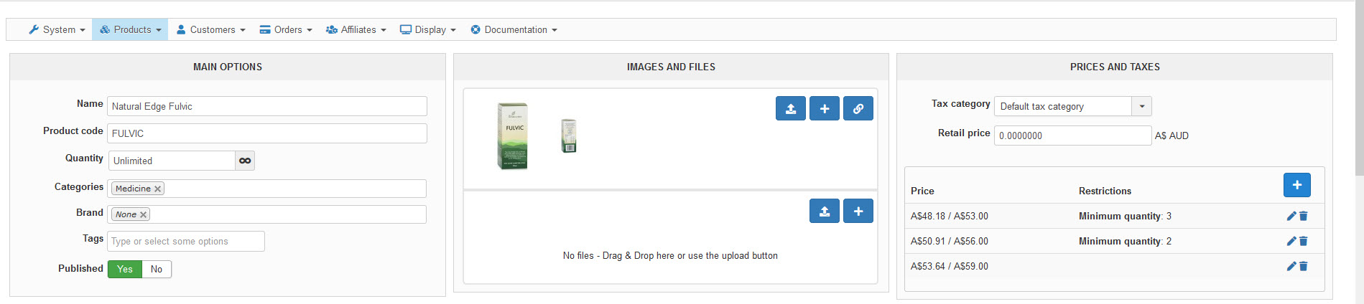This screenshot has width=1364, height=304.
Task: Set Published to Yes
Action: tap(125, 269)
